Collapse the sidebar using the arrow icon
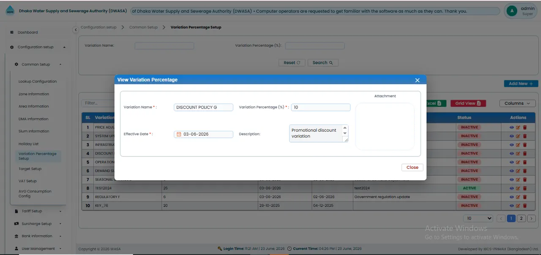Image resolution: width=541 pixels, height=255 pixels. pyautogui.click(x=76, y=30)
